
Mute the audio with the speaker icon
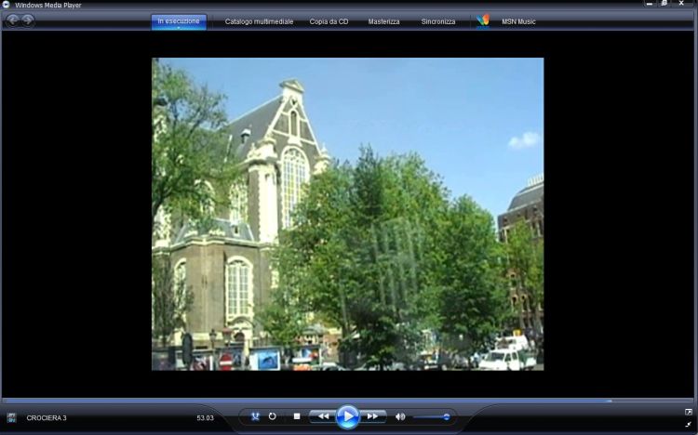[400, 416]
